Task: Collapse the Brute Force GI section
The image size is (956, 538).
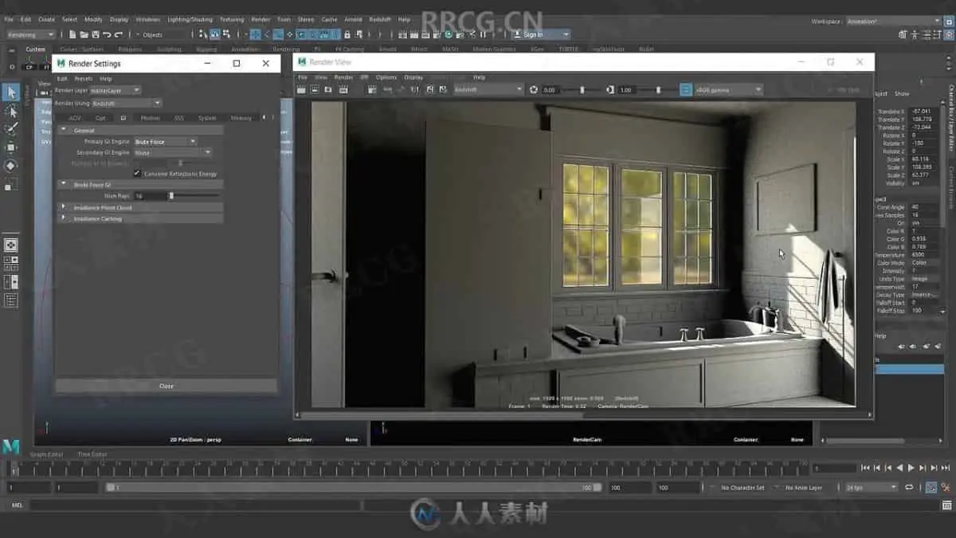Action: pos(64,184)
